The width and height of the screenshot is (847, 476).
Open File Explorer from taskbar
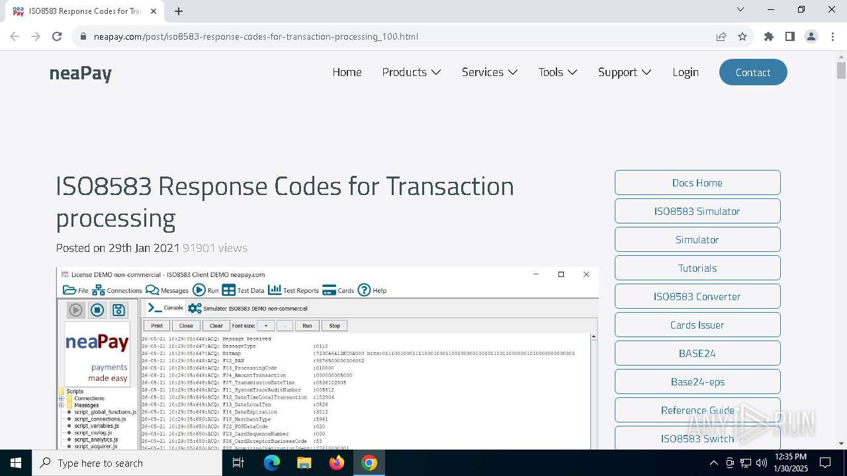[304, 463]
